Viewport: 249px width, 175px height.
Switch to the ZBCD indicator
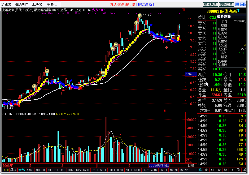pos(129,170)
